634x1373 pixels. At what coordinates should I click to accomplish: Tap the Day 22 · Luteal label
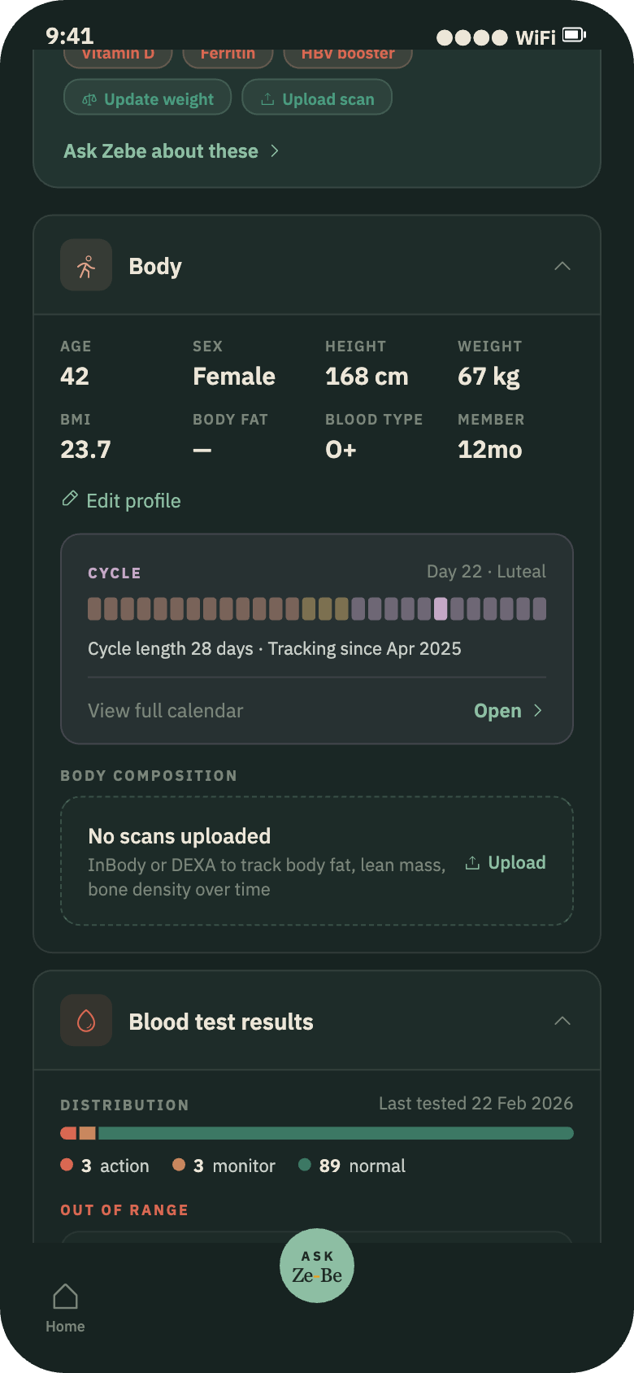[486, 572]
